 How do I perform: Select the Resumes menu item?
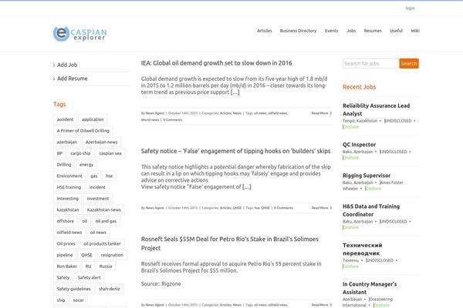[x=373, y=31]
